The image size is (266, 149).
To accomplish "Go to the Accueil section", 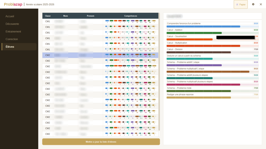I will [x=10, y=16].
